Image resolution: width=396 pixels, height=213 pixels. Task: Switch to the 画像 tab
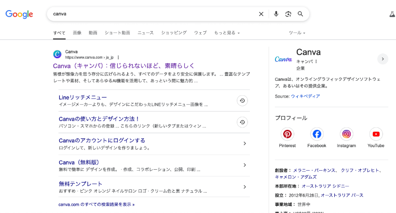77,33
